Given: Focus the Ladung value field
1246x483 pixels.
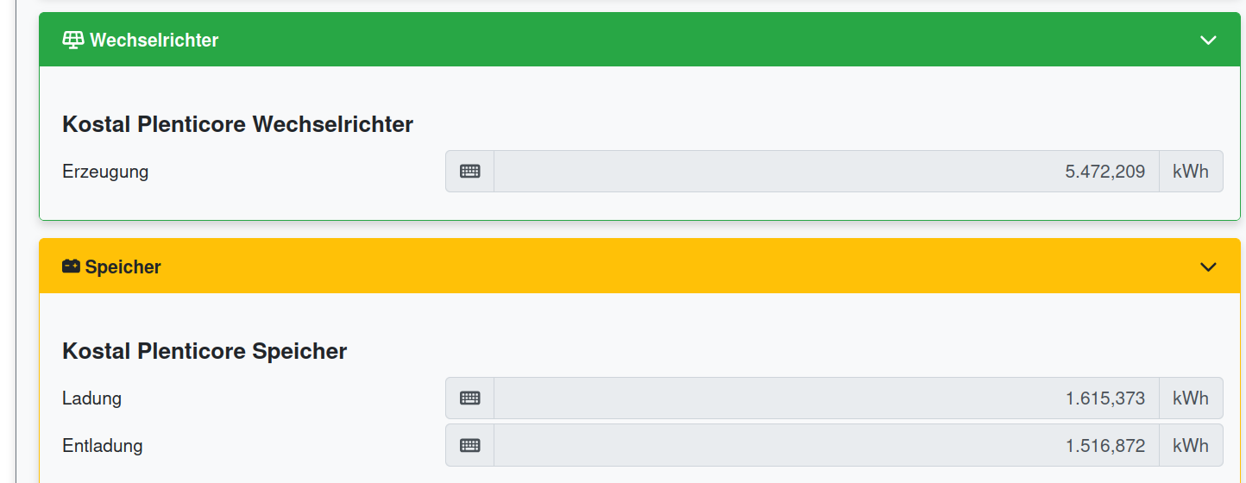Looking at the screenshot, I should tap(826, 398).
